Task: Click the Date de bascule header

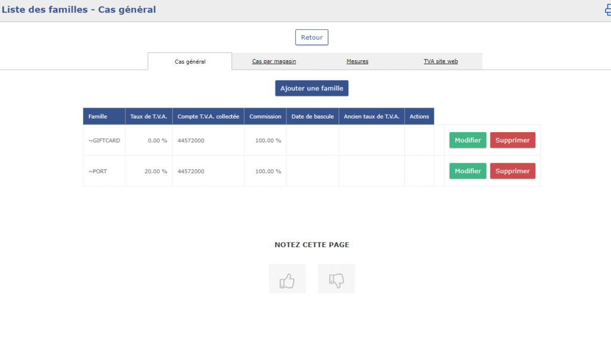Action: pyautogui.click(x=313, y=116)
